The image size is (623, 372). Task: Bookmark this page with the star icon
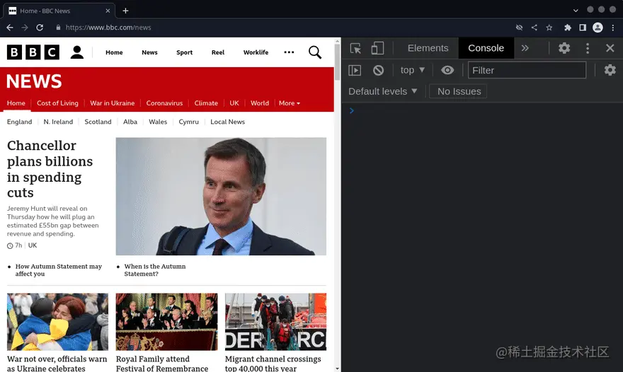pos(549,28)
